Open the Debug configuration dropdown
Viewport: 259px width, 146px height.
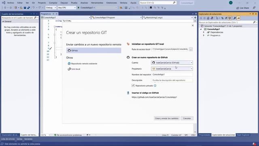(51, 8)
